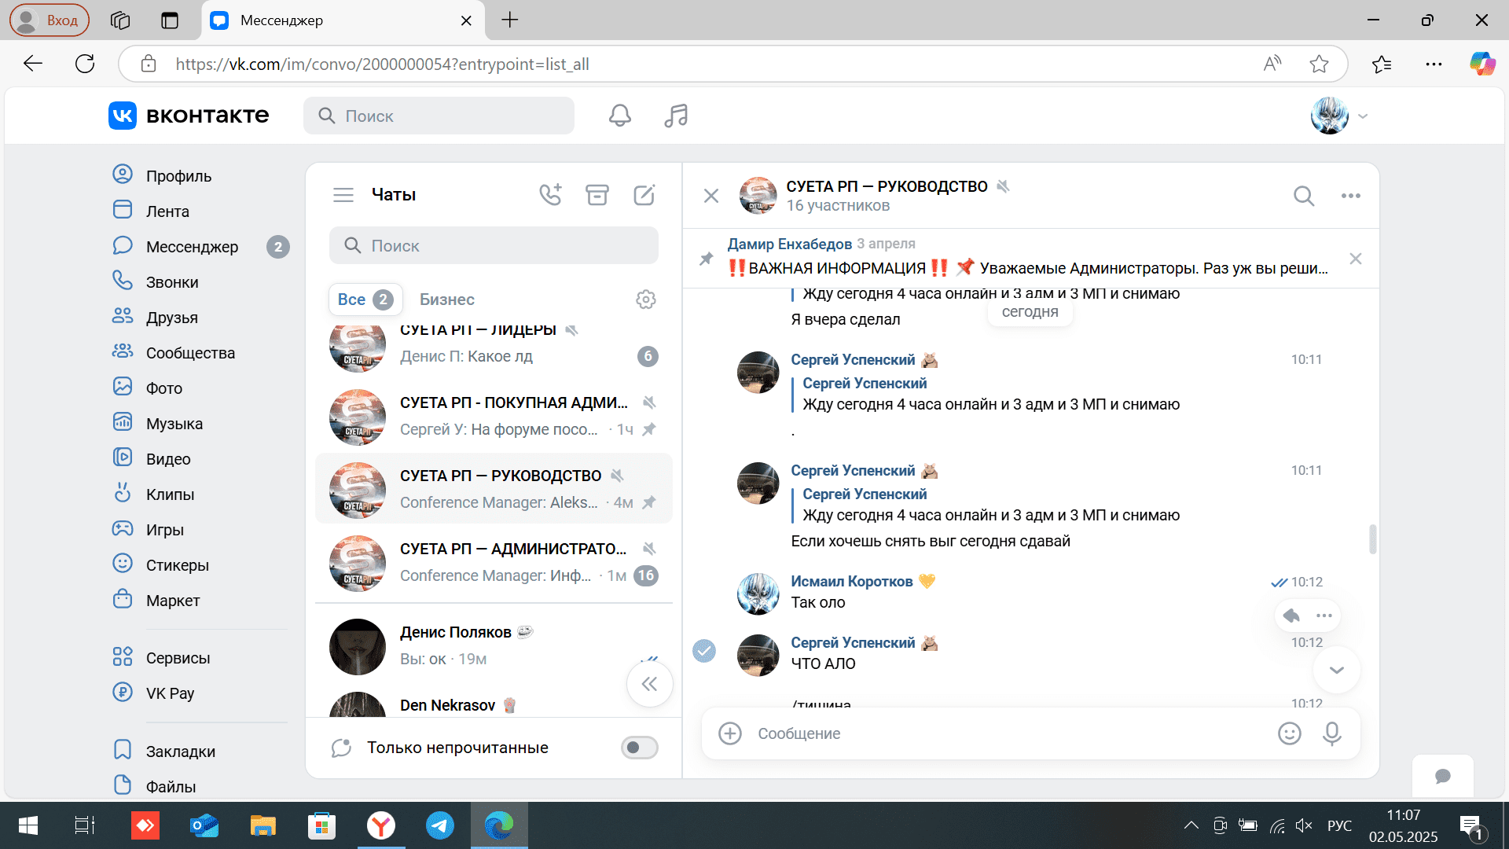
Task: Record a voice message with microphone
Action: tap(1332, 733)
